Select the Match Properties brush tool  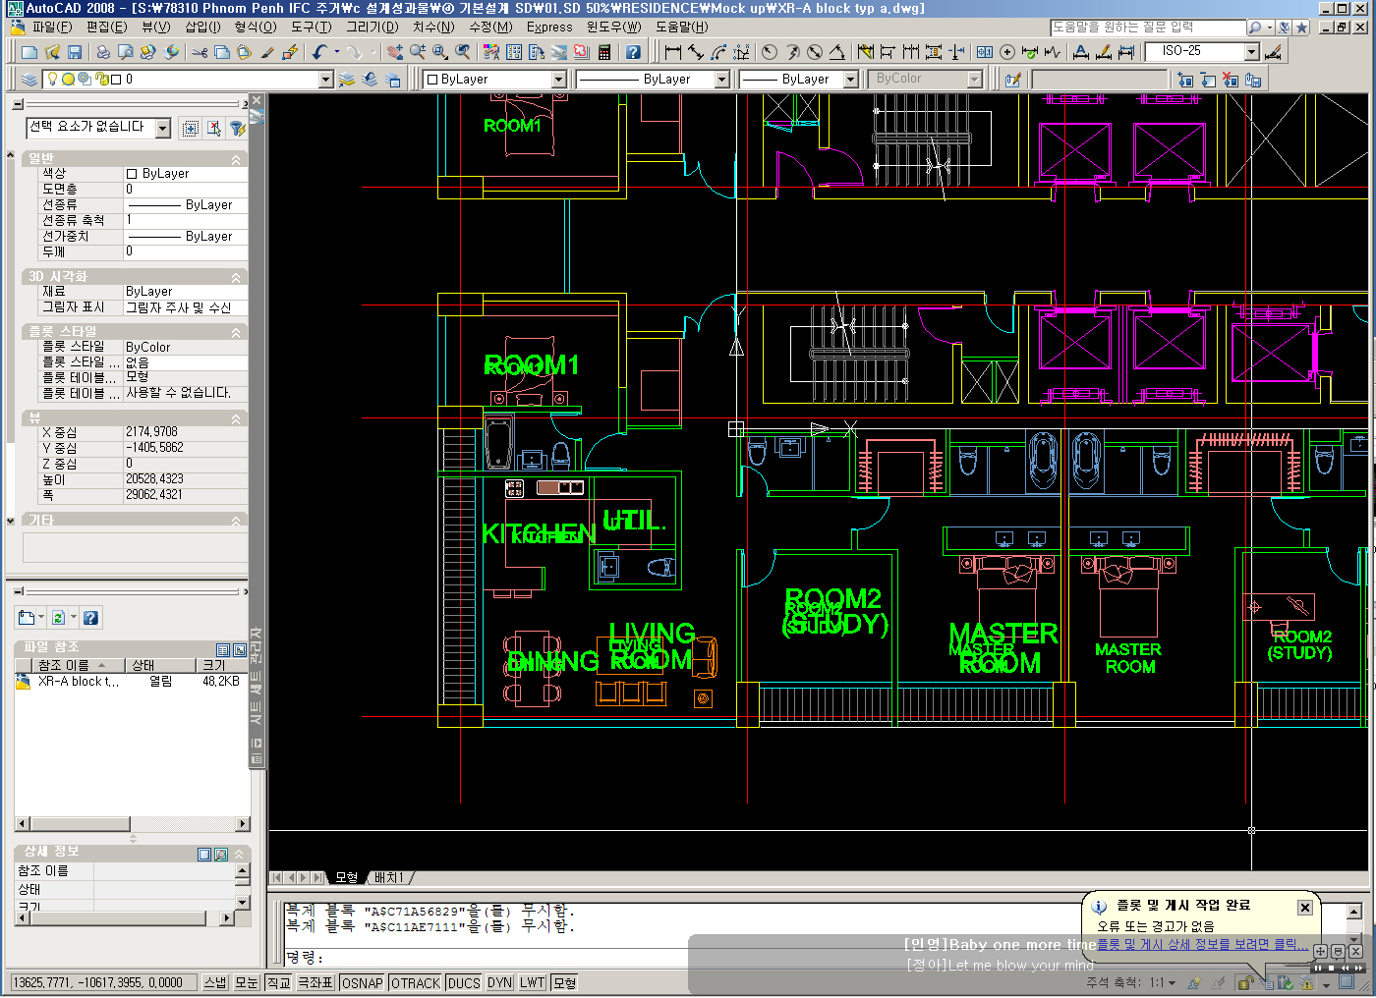pos(267,52)
